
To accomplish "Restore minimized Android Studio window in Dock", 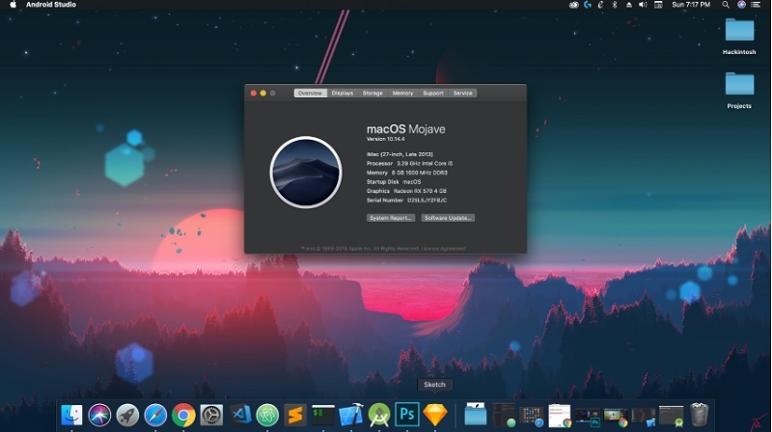I will point(671,417).
